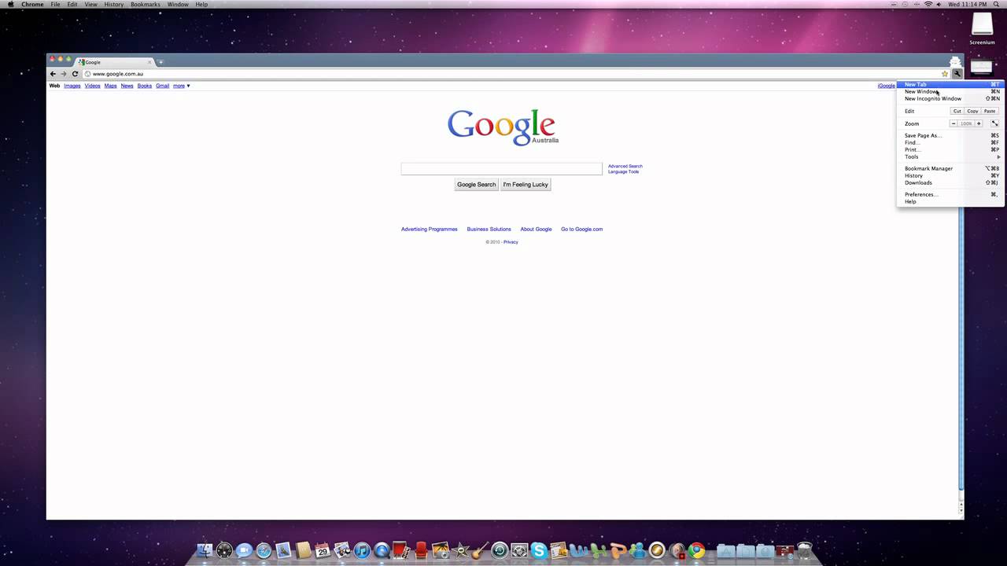Click the address bar showing www.google.com.au
Screen dimensions: 1007x566
tap(515, 74)
